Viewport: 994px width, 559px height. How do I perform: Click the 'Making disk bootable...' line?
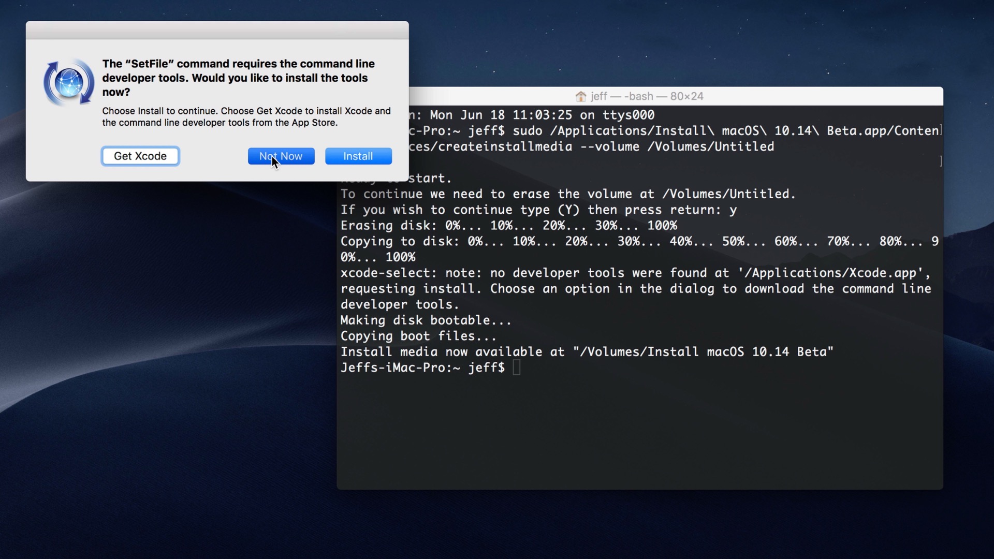[426, 320]
